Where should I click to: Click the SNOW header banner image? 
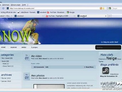[x=61, y=31]
